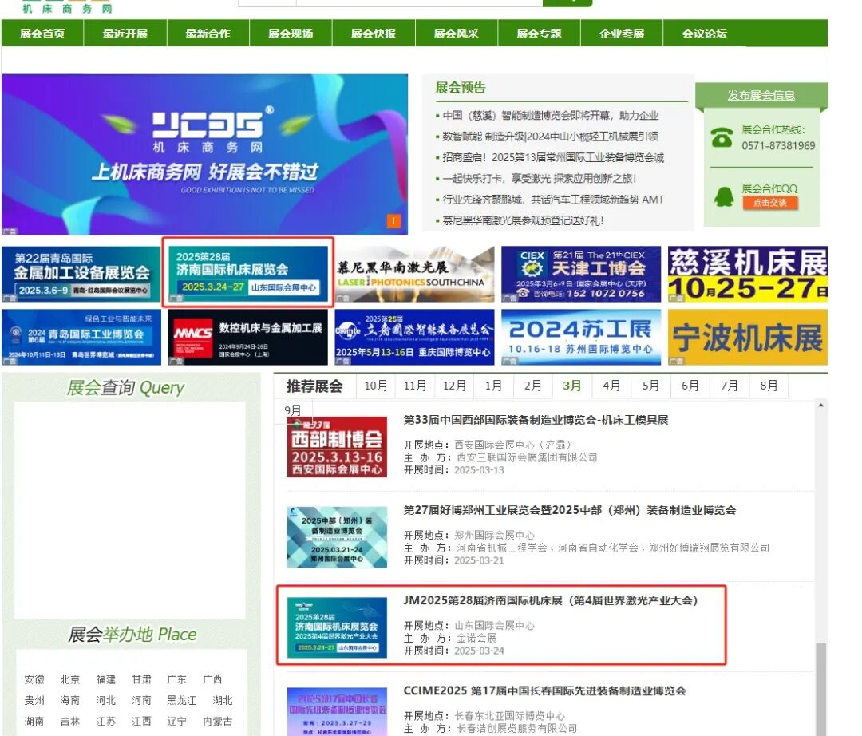Viewport: 862px width, 736px height.
Task: Click the telephone hotline icon
Action: (x=722, y=137)
